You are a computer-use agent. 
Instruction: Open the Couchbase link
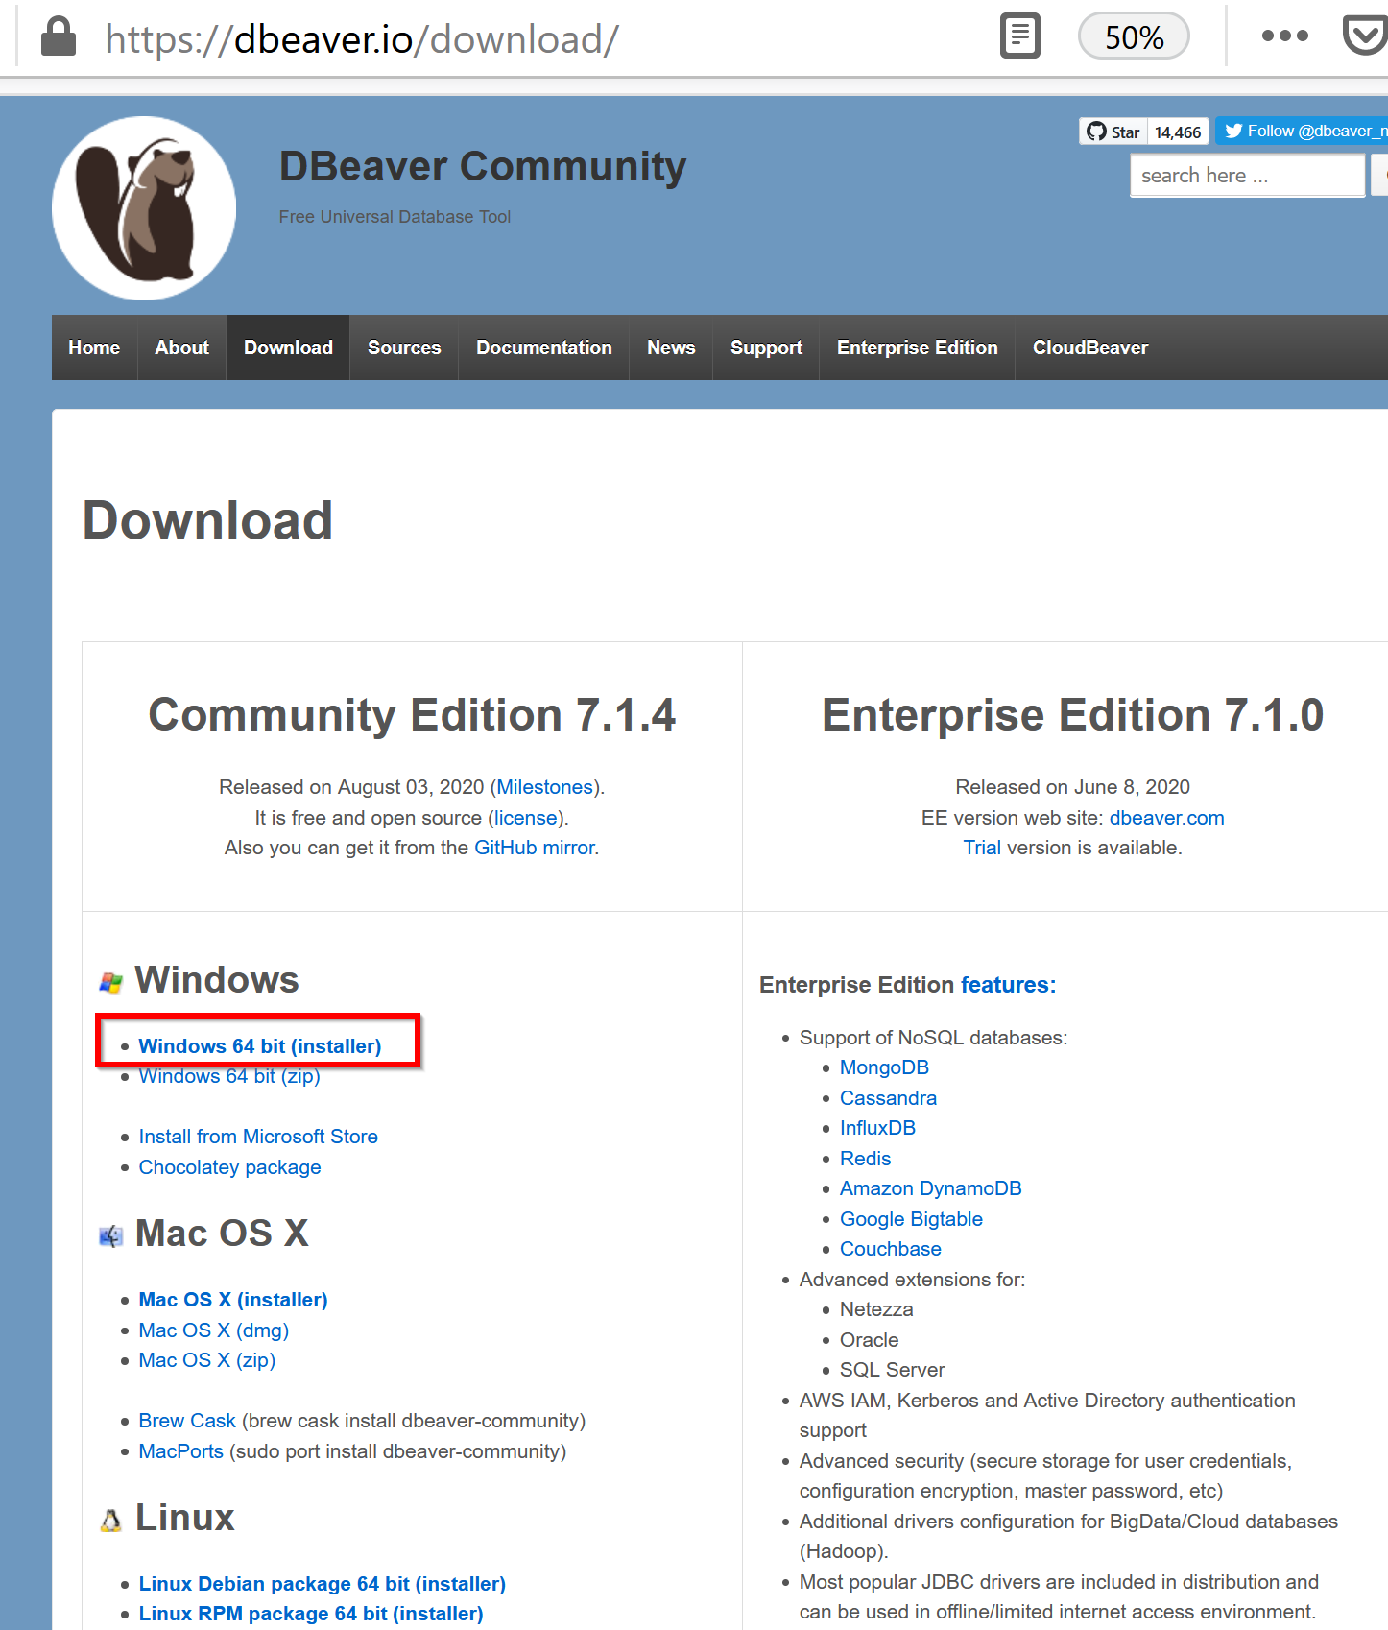click(890, 1249)
